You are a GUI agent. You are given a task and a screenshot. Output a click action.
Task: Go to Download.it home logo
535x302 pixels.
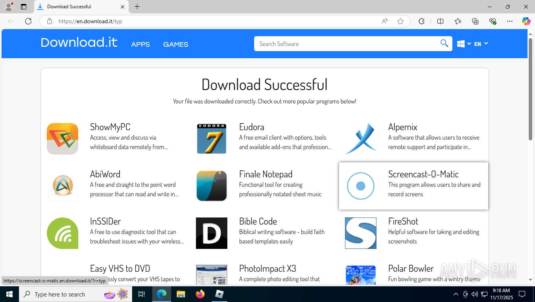tap(79, 42)
